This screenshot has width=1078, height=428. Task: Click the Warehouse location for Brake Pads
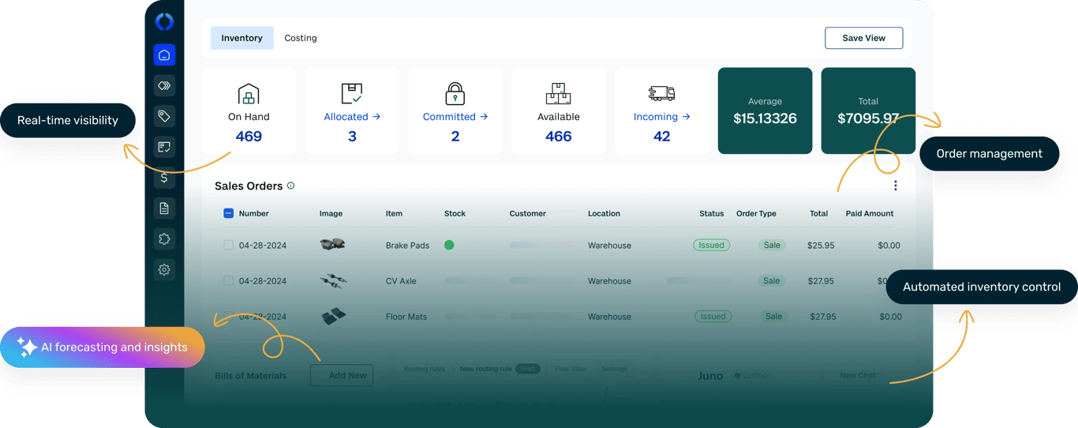coord(609,246)
